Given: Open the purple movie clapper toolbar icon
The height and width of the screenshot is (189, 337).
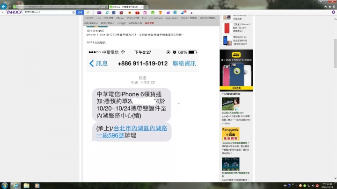Looking at the screenshot, I should pyautogui.click(x=168, y=13).
